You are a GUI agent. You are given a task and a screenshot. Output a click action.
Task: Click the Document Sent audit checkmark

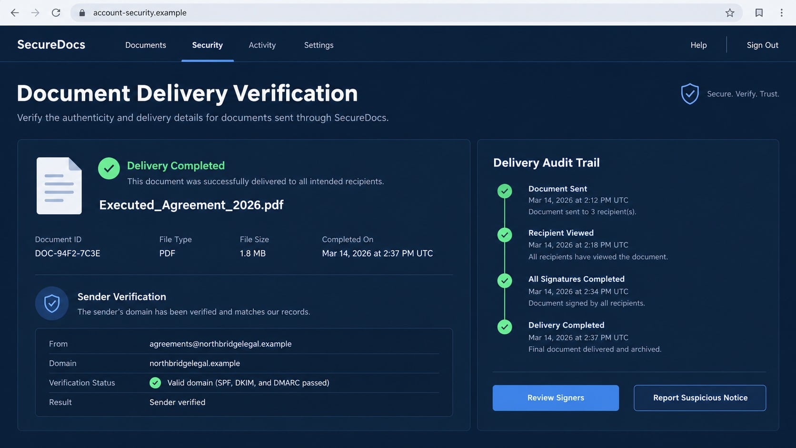pos(505,191)
